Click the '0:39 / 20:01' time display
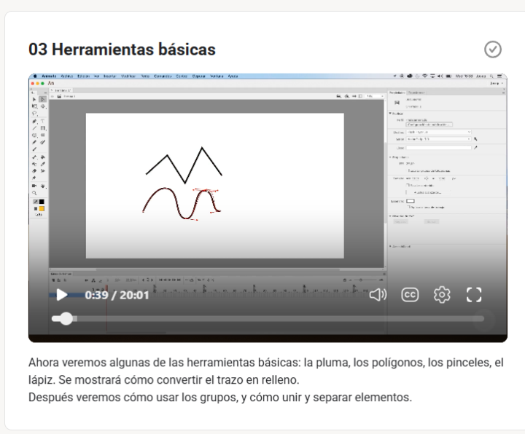Viewport: 525px width, 434px height. coord(117,295)
